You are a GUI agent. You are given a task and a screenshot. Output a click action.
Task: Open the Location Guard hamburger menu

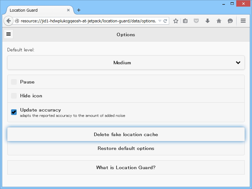point(9,34)
